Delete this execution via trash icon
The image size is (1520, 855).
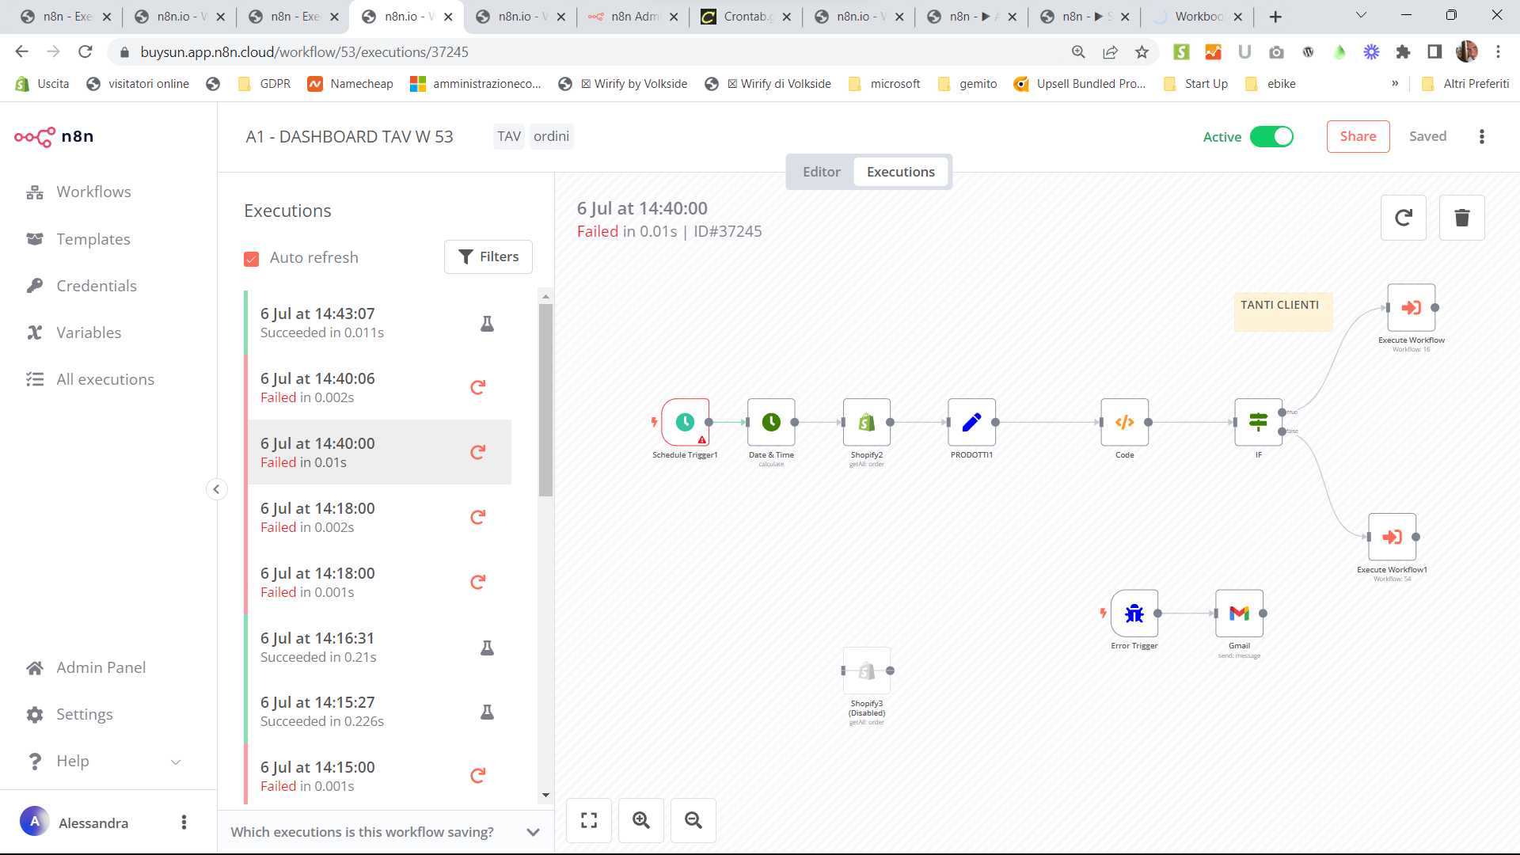1461,218
